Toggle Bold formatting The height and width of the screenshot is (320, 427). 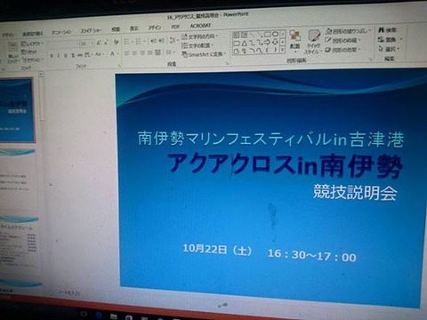(x=52, y=56)
